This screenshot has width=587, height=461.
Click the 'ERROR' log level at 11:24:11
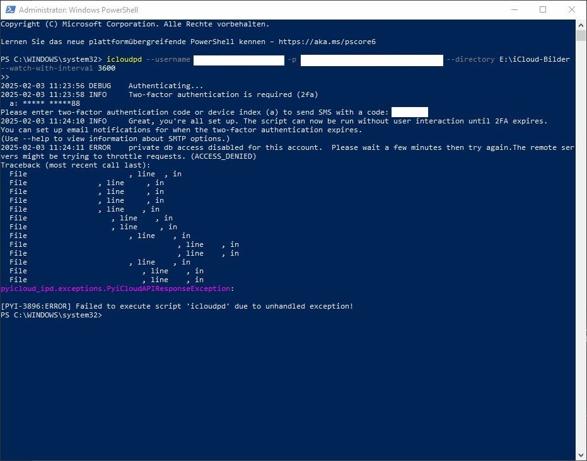click(100, 147)
